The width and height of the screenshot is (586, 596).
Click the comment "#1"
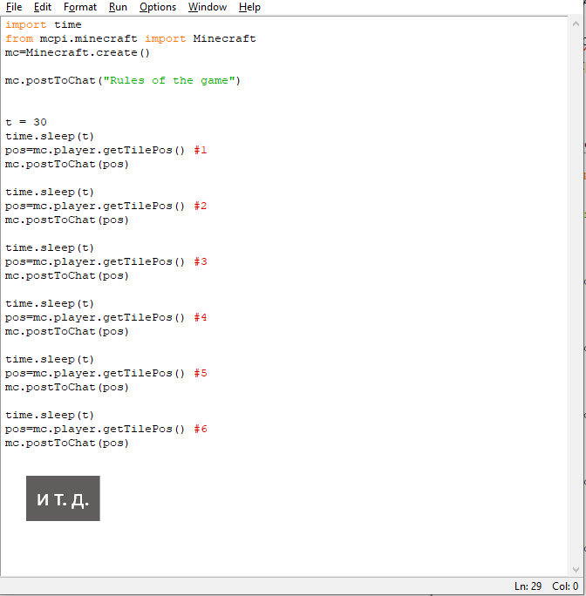[x=201, y=150]
